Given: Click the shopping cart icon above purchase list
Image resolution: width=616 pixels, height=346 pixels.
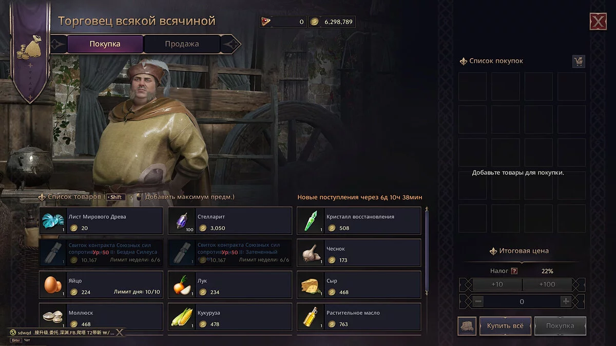Looking at the screenshot, I should pyautogui.click(x=579, y=62).
